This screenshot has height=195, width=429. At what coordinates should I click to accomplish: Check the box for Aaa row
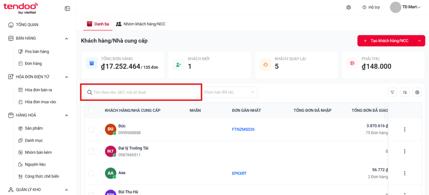click(x=92, y=173)
